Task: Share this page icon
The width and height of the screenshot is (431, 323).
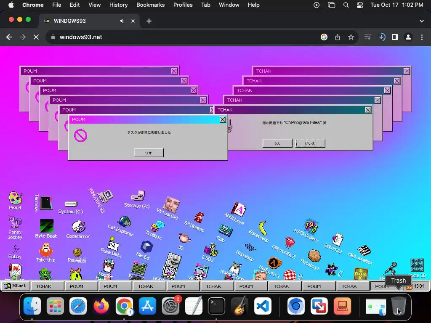Action: [337, 37]
